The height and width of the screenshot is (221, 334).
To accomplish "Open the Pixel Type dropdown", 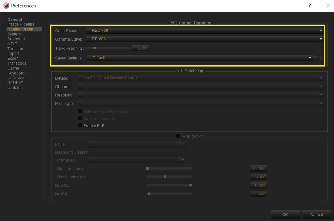I will point(201,104).
